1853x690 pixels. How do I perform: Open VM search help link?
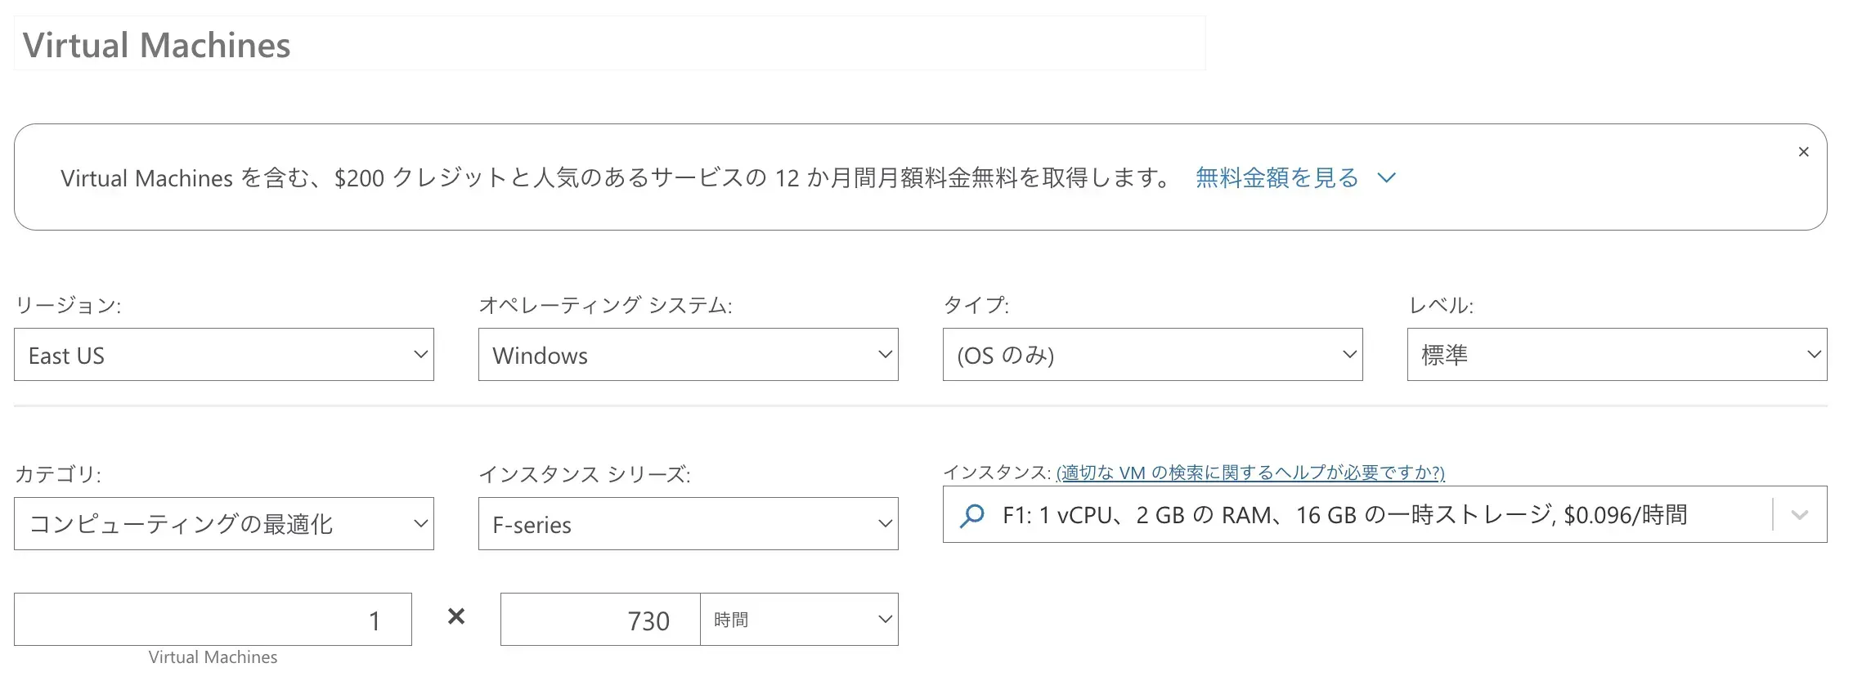coord(1250,473)
